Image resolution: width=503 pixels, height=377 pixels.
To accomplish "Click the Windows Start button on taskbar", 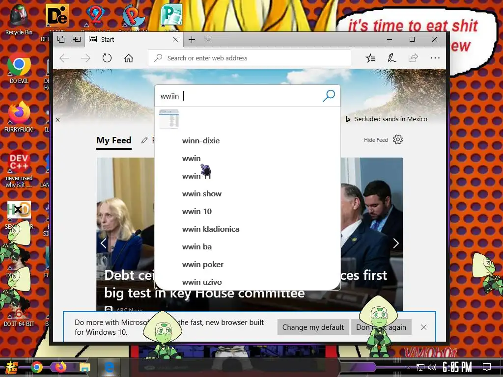I will click(11, 367).
